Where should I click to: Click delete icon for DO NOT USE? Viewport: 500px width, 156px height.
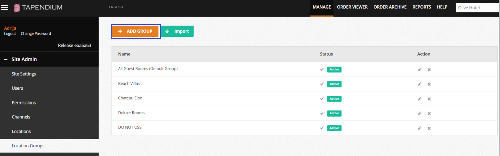coord(429,128)
